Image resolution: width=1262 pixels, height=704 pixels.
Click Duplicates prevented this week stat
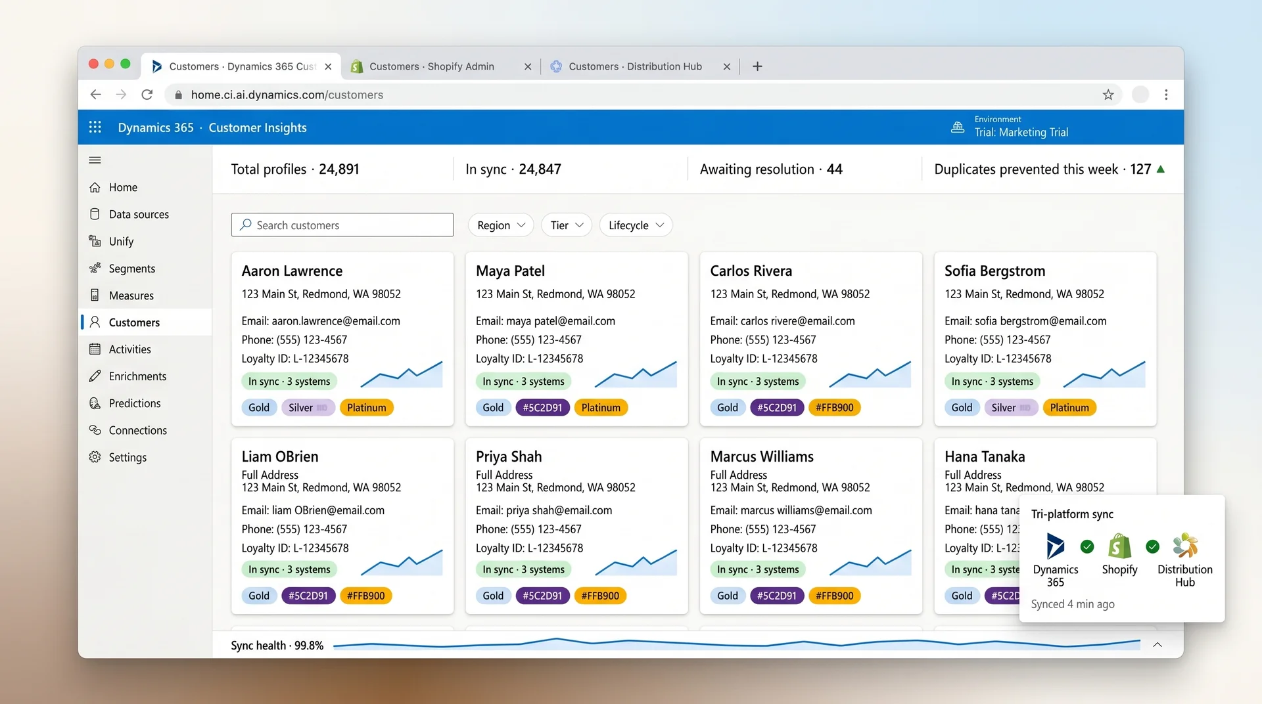click(x=1049, y=169)
